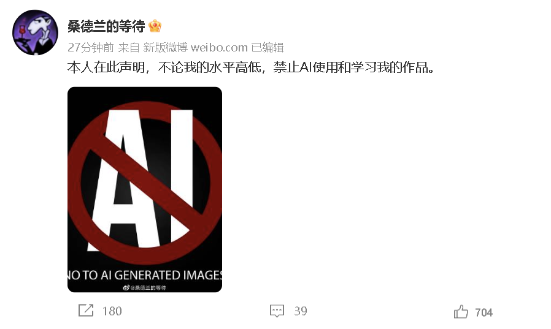Image resolution: width=551 pixels, height=329 pixels.
Task: View edit history via 已编辑 label
Action: 268,47
